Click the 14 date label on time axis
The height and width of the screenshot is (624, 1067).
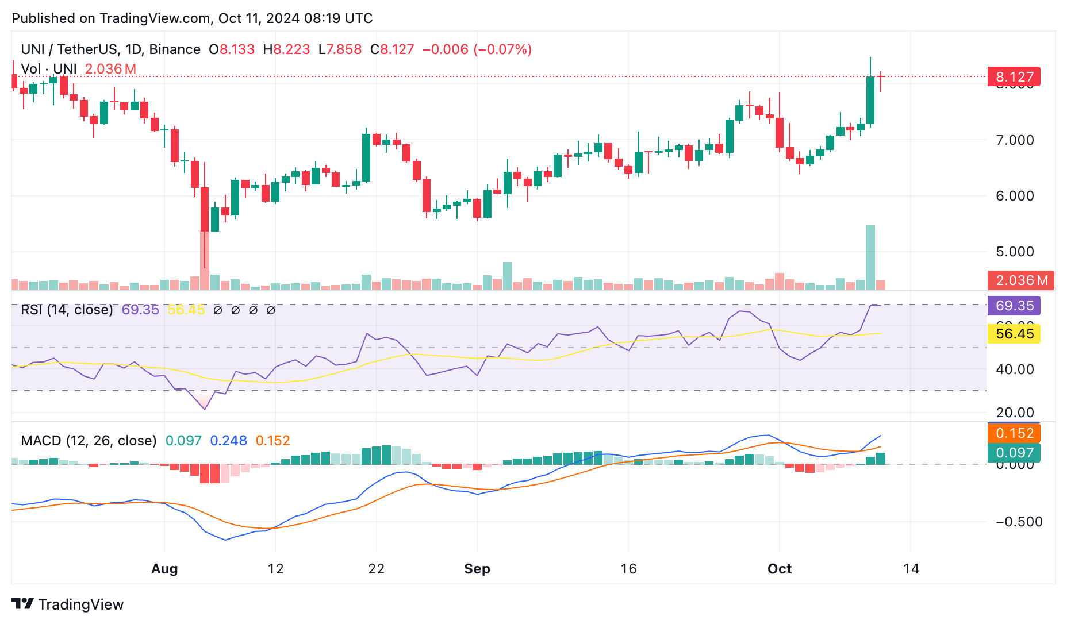(x=911, y=569)
